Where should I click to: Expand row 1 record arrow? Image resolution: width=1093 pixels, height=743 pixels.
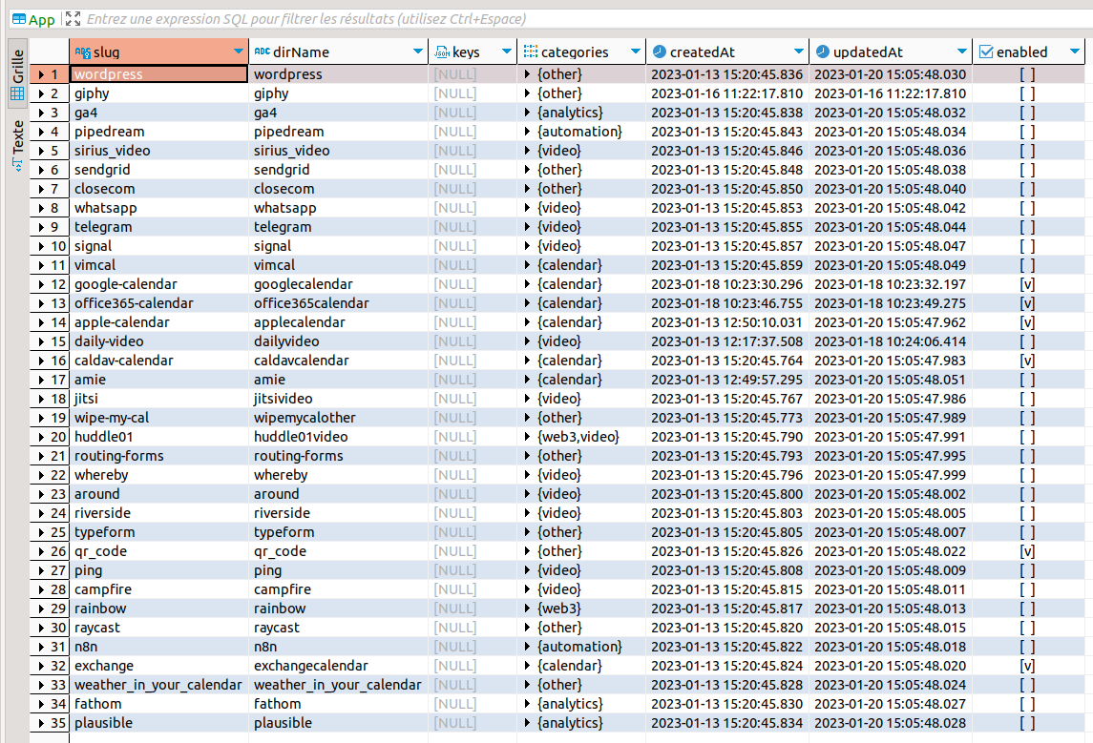click(x=41, y=74)
